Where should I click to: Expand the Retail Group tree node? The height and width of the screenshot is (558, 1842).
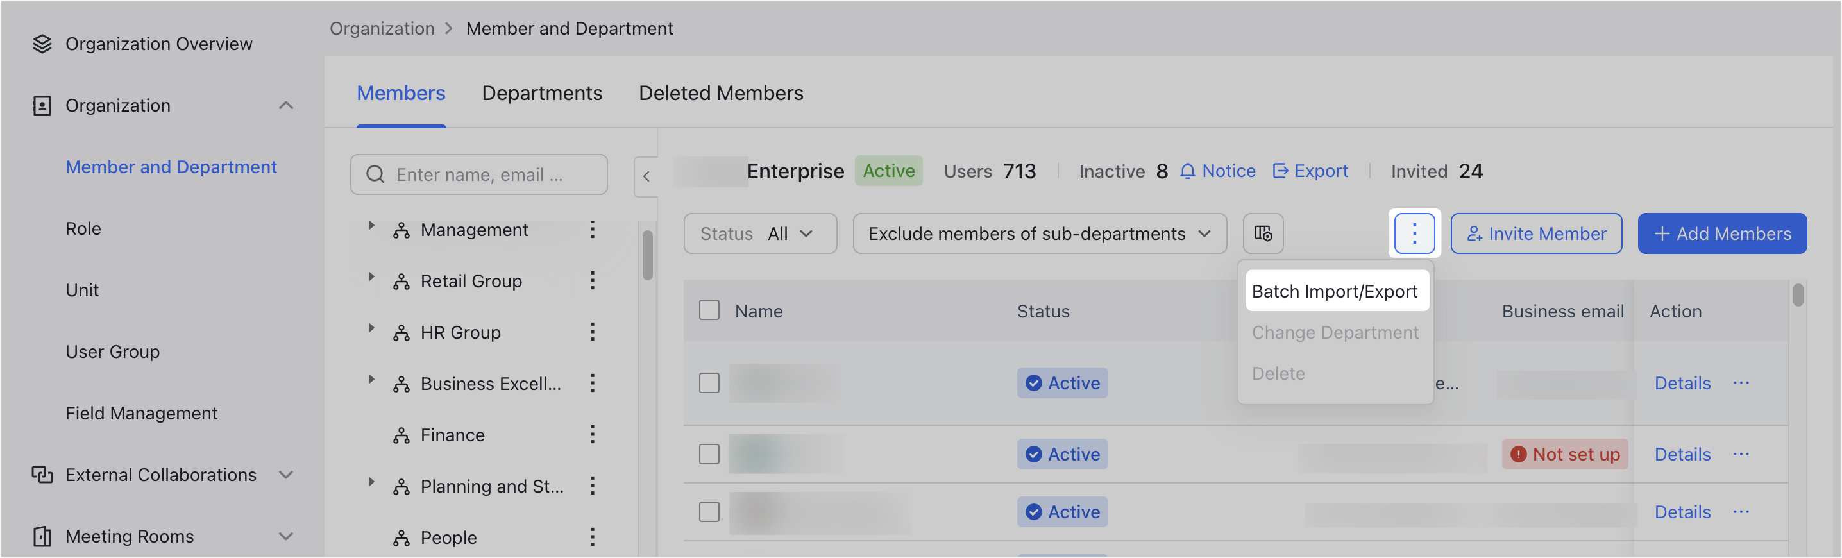point(371,278)
